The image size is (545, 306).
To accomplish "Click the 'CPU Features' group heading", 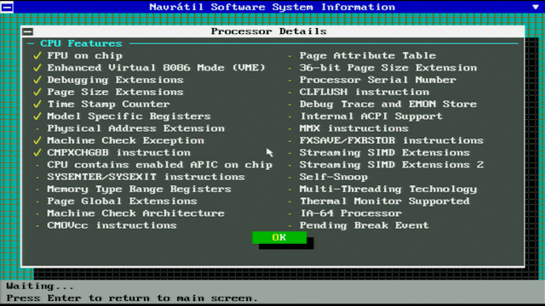I will click(81, 43).
